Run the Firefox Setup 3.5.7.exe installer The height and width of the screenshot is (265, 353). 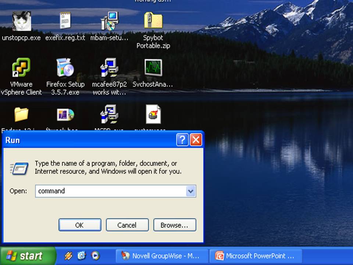pos(65,68)
